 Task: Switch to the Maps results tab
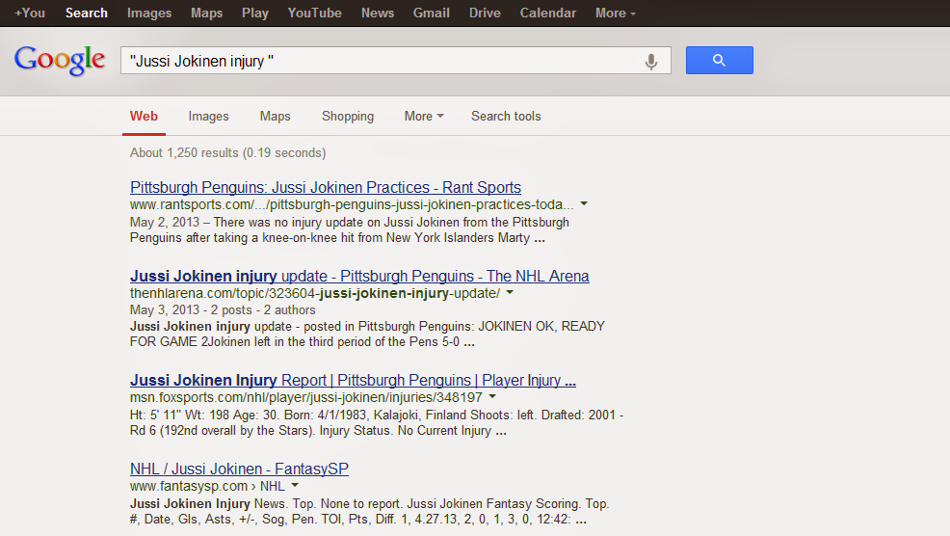[275, 116]
